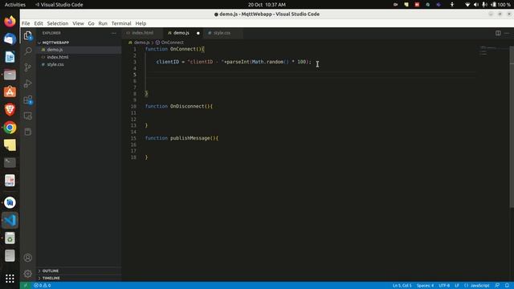The height and width of the screenshot is (289, 514).
Task: Launch Google Chrome from the dock
Action: point(10,128)
